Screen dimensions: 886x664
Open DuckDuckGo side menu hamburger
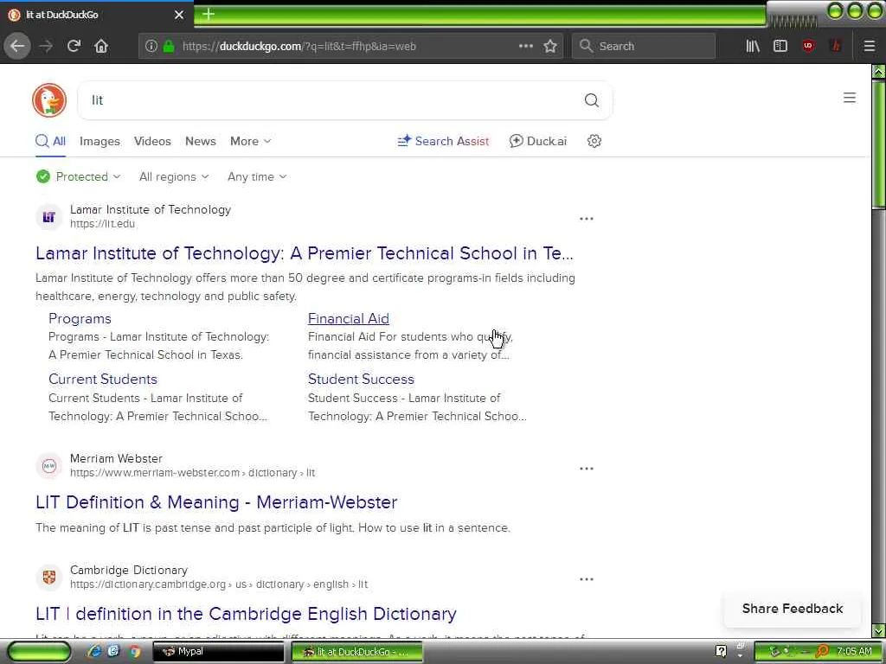(x=850, y=98)
